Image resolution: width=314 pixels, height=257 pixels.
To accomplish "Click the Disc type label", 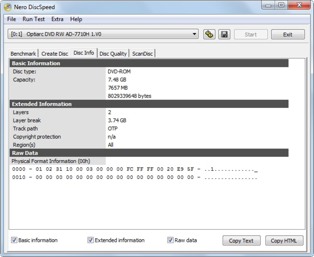I will (x=24, y=72).
